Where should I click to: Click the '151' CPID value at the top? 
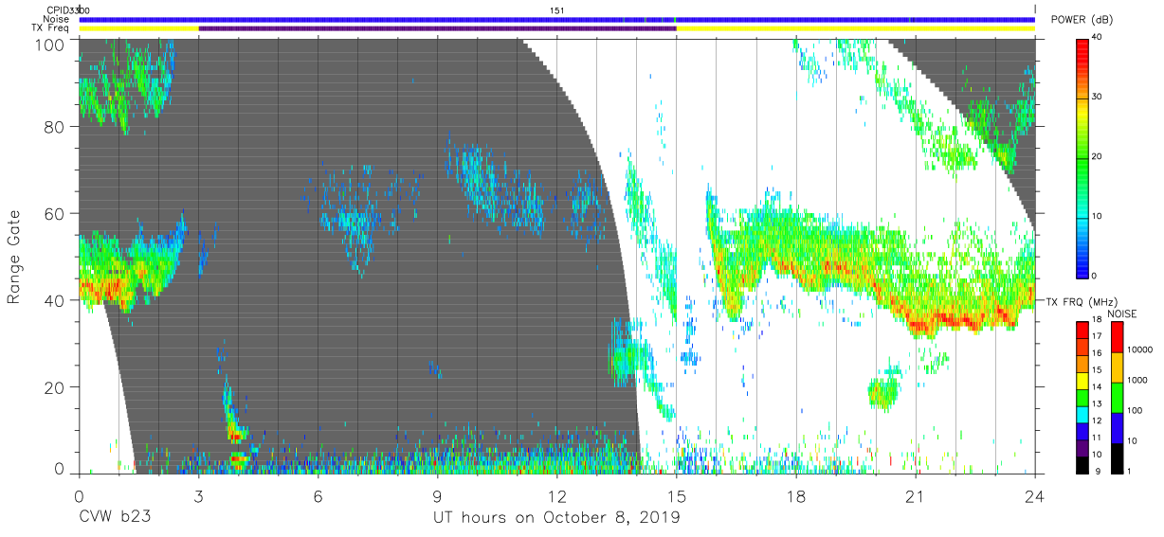pyautogui.click(x=557, y=9)
